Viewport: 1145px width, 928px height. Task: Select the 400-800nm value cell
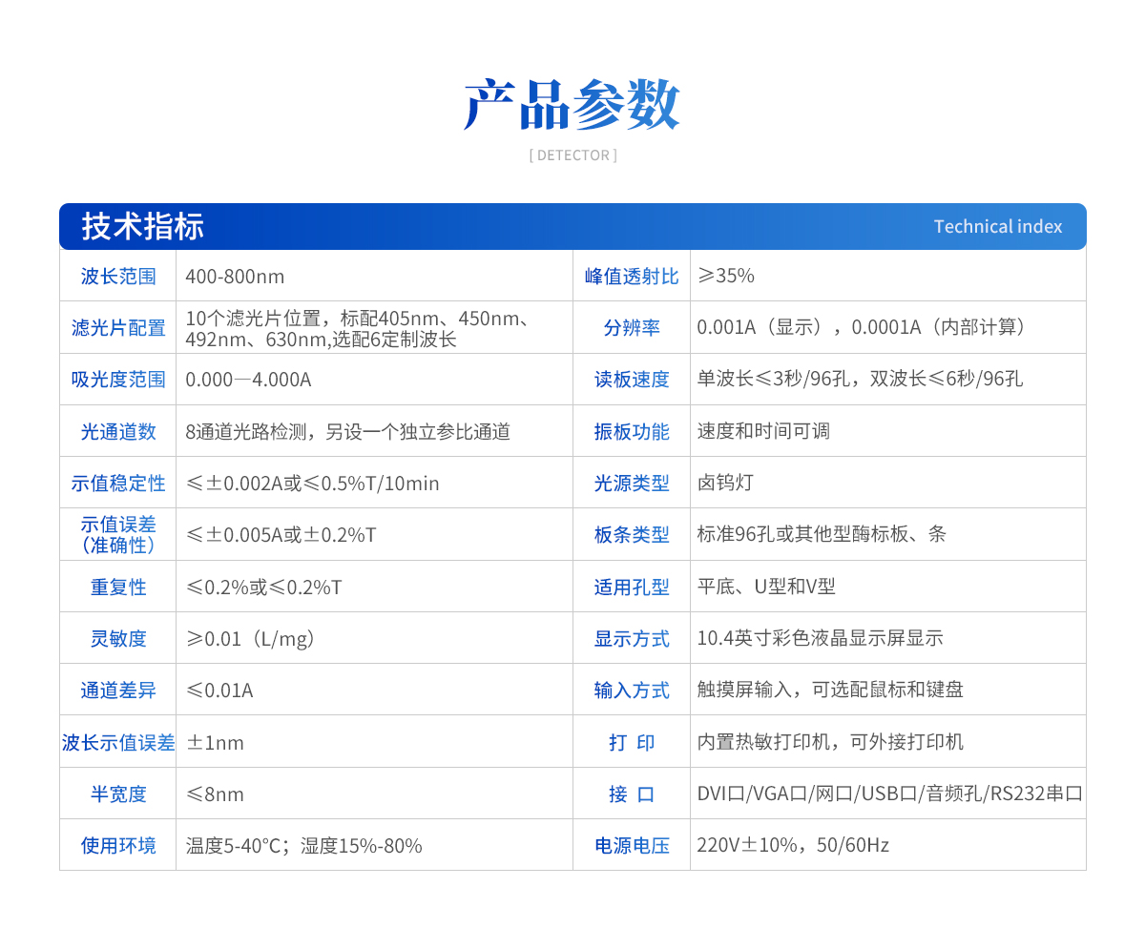pyautogui.click(x=235, y=277)
